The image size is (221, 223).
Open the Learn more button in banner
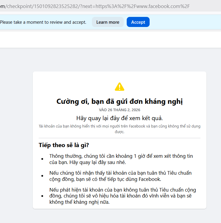(x=108, y=22)
